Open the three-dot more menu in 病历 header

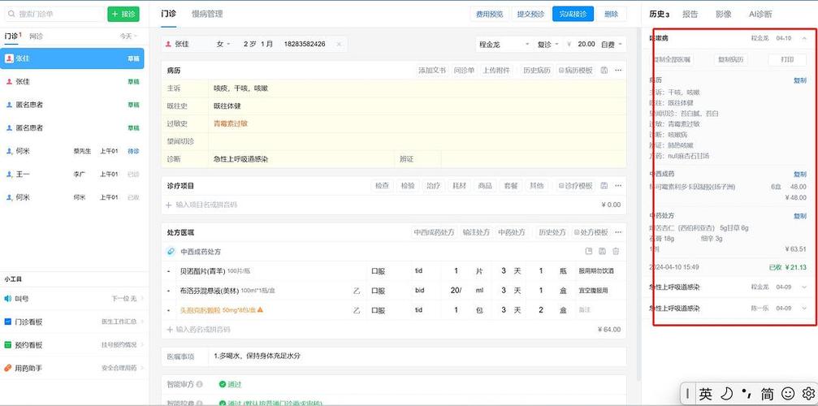[618, 70]
